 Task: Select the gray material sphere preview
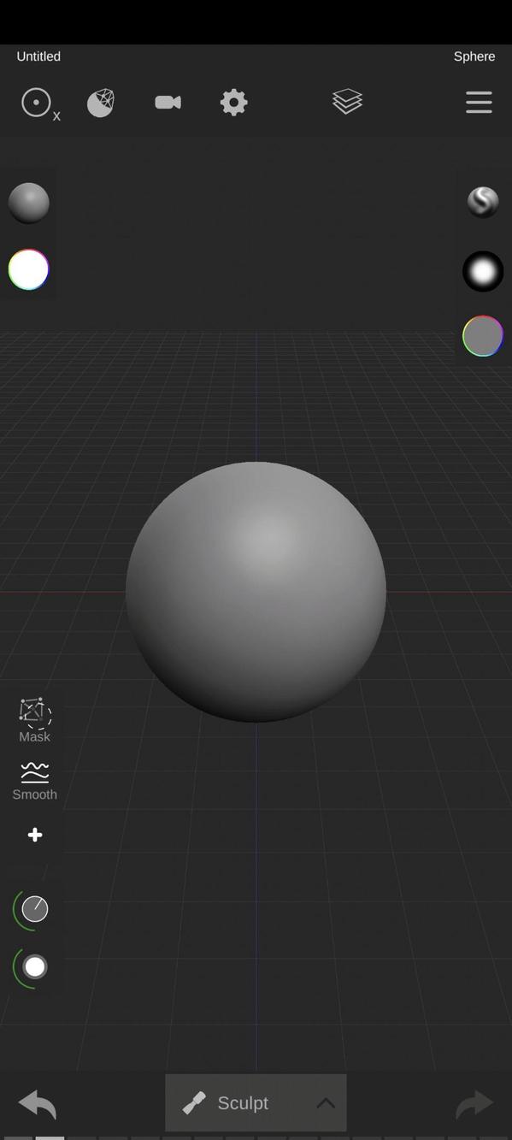(29, 204)
